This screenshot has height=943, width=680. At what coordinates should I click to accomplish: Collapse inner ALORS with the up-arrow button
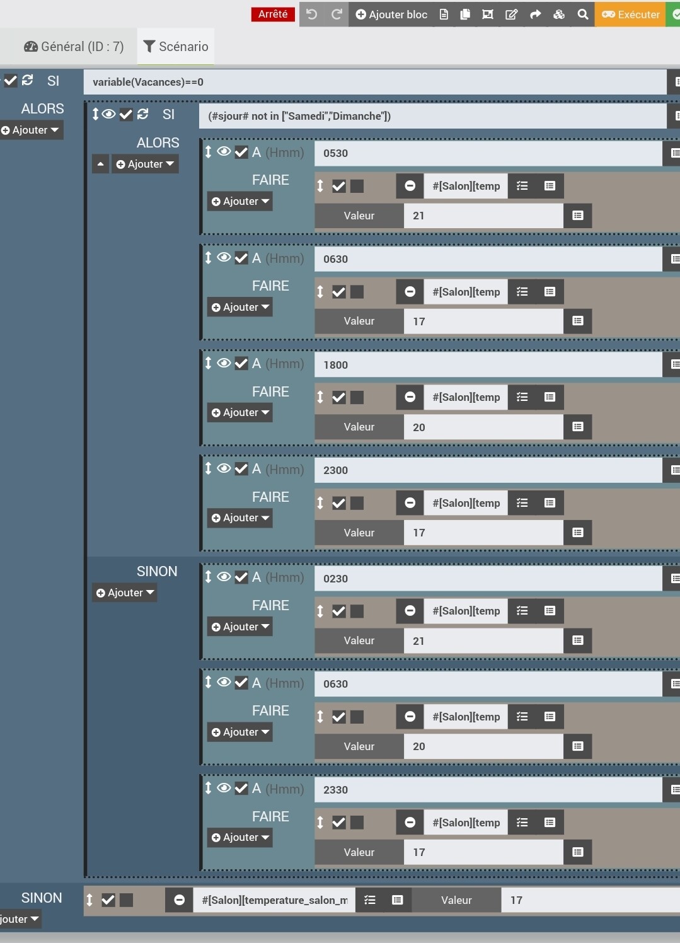tap(100, 164)
